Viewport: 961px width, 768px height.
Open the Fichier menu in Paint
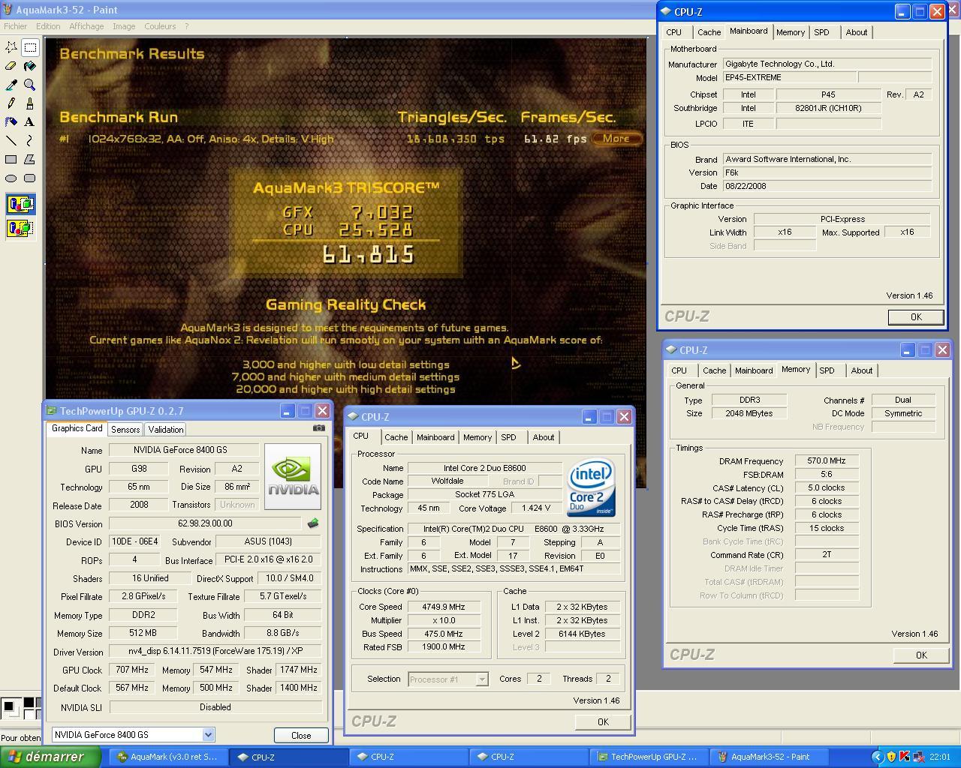coord(15,26)
